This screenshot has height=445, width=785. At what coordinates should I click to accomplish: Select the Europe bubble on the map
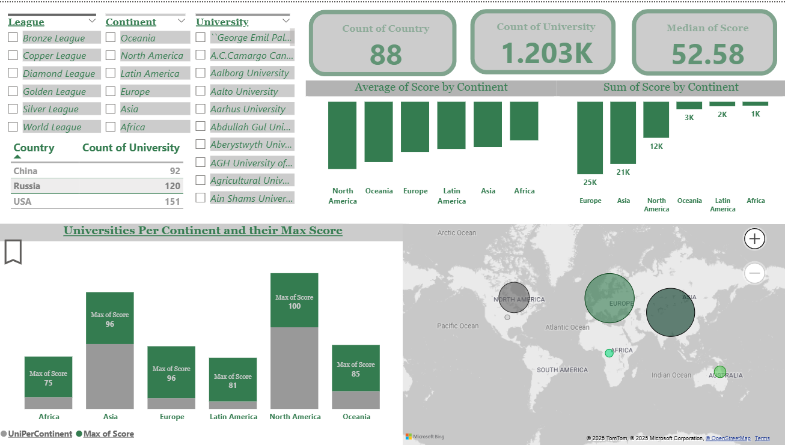609,298
